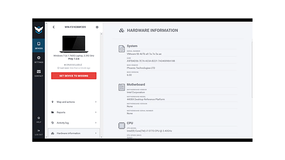Click the Prey shield logo

(x=39, y=30)
